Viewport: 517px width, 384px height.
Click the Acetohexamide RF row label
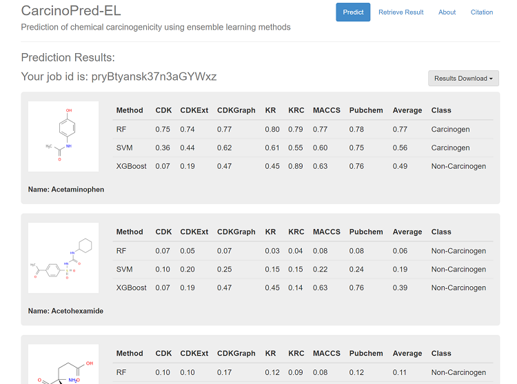click(x=121, y=251)
